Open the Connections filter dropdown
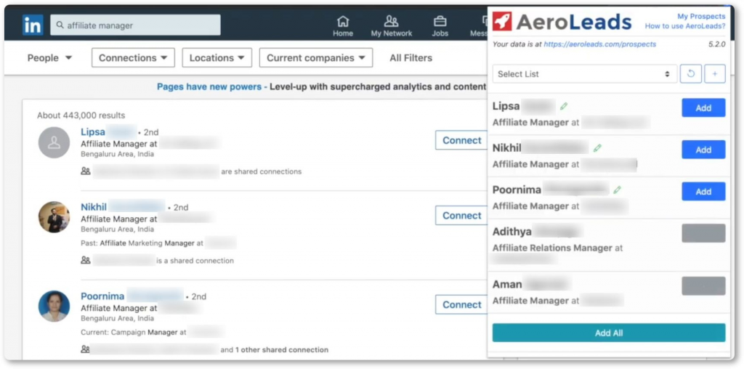The width and height of the screenshot is (744, 369). coord(134,58)
